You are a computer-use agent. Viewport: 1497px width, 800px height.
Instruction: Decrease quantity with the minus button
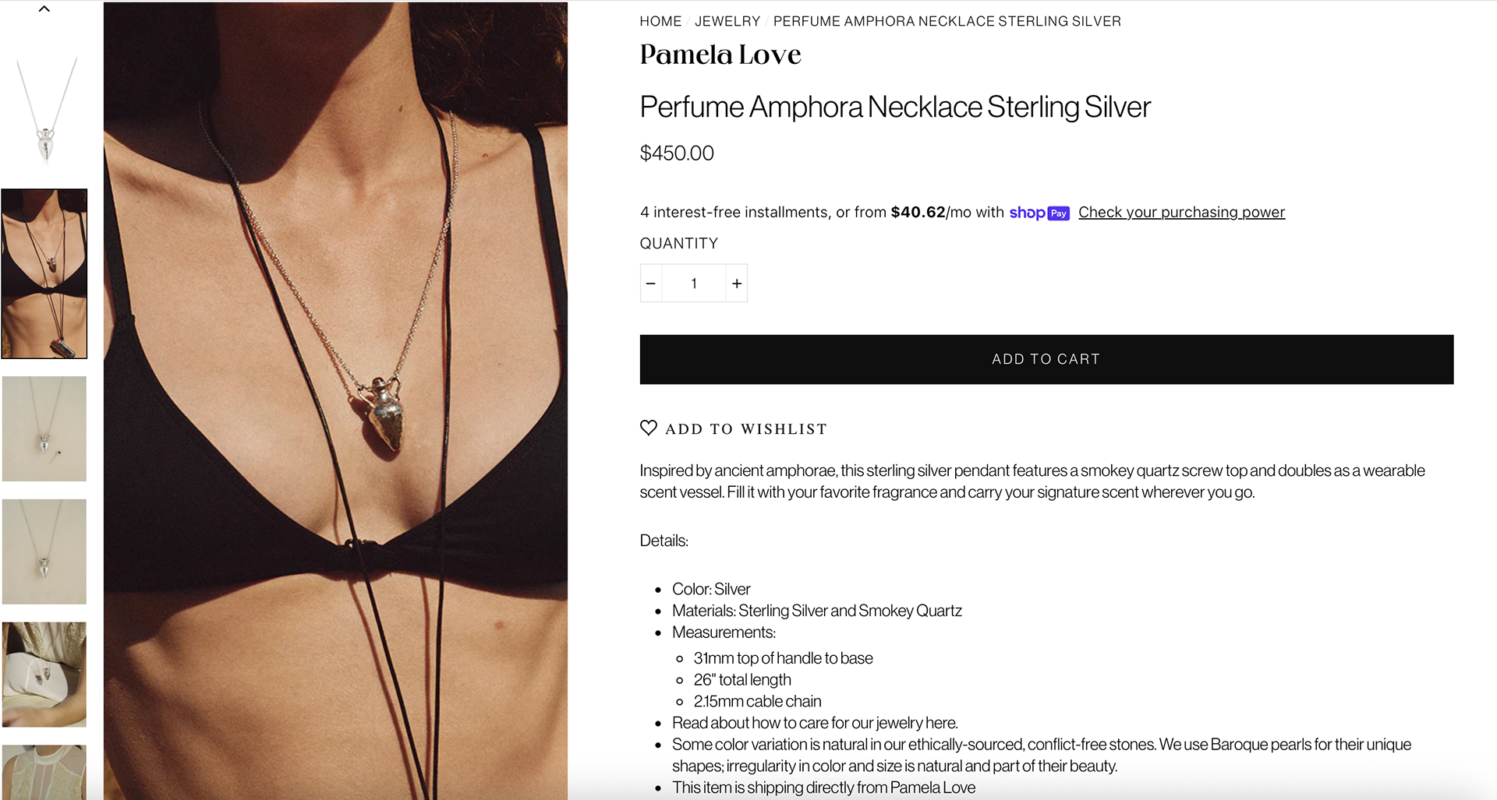(x=651, y=284)
